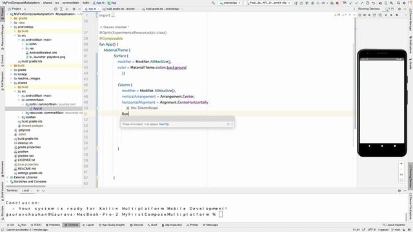This screenshot has width=413, height=232.
Task: Open the Project view dropdown
Action: 17,8
